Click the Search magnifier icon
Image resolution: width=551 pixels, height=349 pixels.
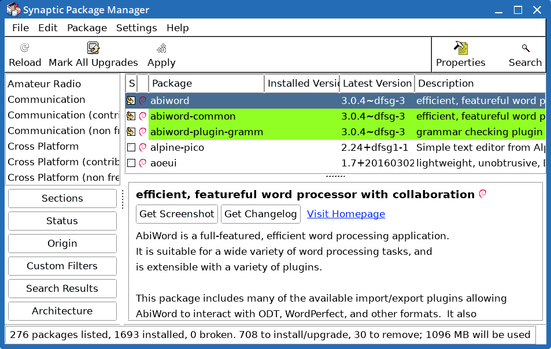pos(526,48)
